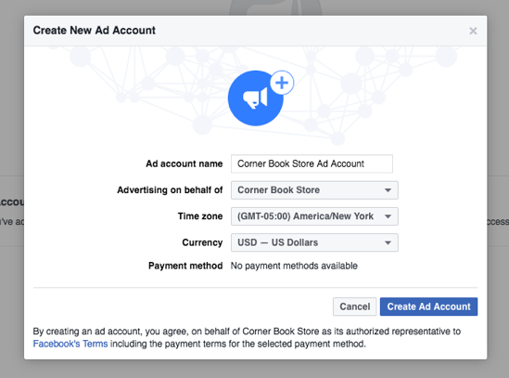
Task: Cancel creating the ad account
Action: [x=354, y=306]
